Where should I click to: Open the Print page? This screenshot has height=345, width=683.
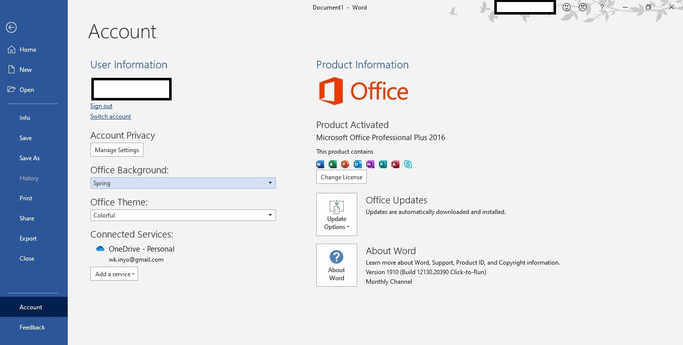click(x=34, y=198)
